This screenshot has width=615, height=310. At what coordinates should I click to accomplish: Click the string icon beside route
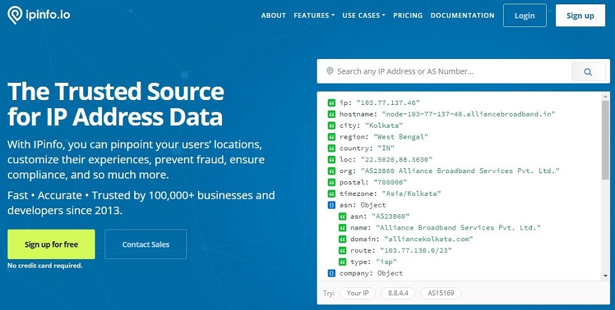click(343, 250)
